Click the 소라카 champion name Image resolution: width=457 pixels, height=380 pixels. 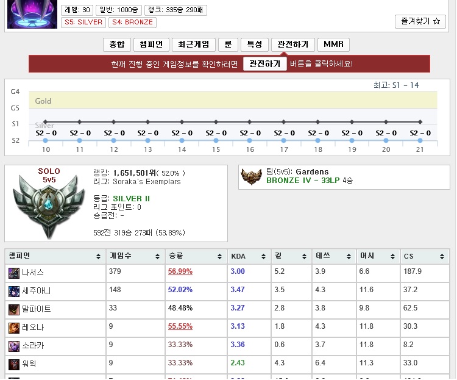pos(33,346)
